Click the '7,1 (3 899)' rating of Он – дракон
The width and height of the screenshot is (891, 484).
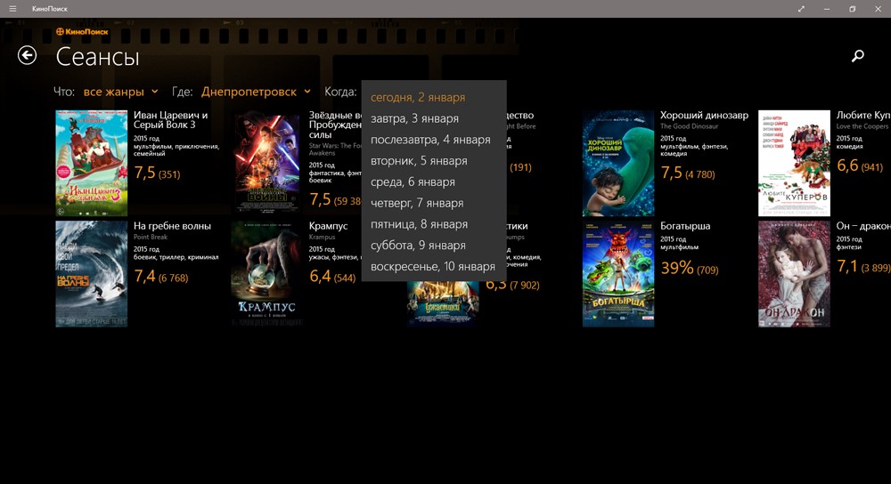[863, 266]
